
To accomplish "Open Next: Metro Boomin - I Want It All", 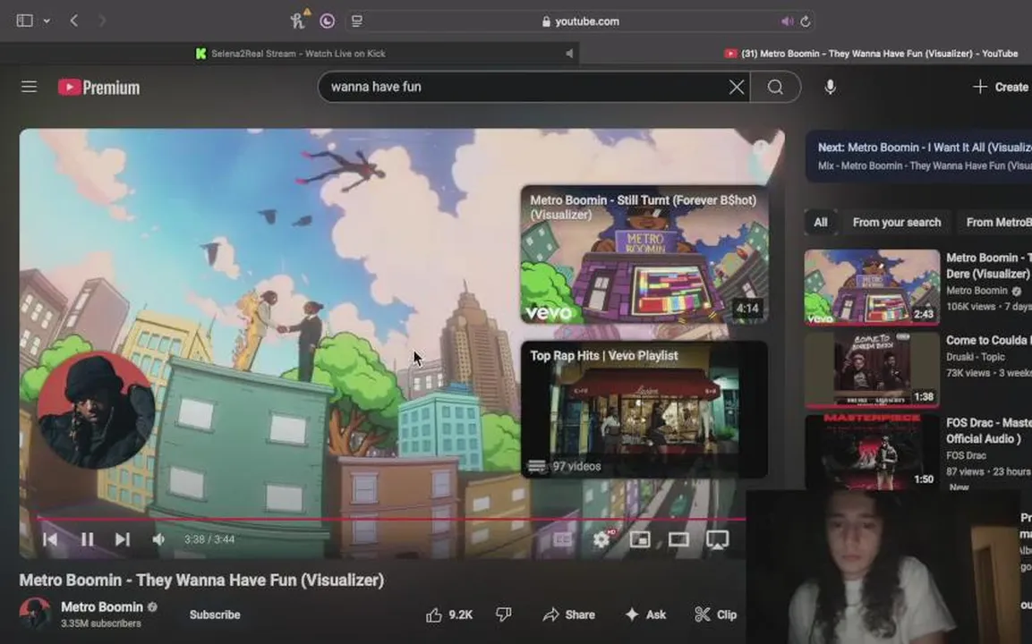I will point(919,156).
